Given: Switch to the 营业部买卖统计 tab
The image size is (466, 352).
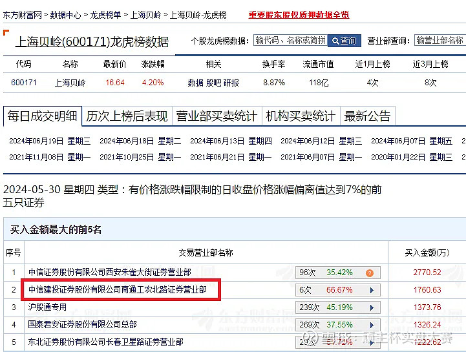Looking at the screenshot, I should tap(217, 116).
